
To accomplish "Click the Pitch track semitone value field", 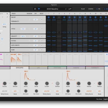I will tap(23, 29).
